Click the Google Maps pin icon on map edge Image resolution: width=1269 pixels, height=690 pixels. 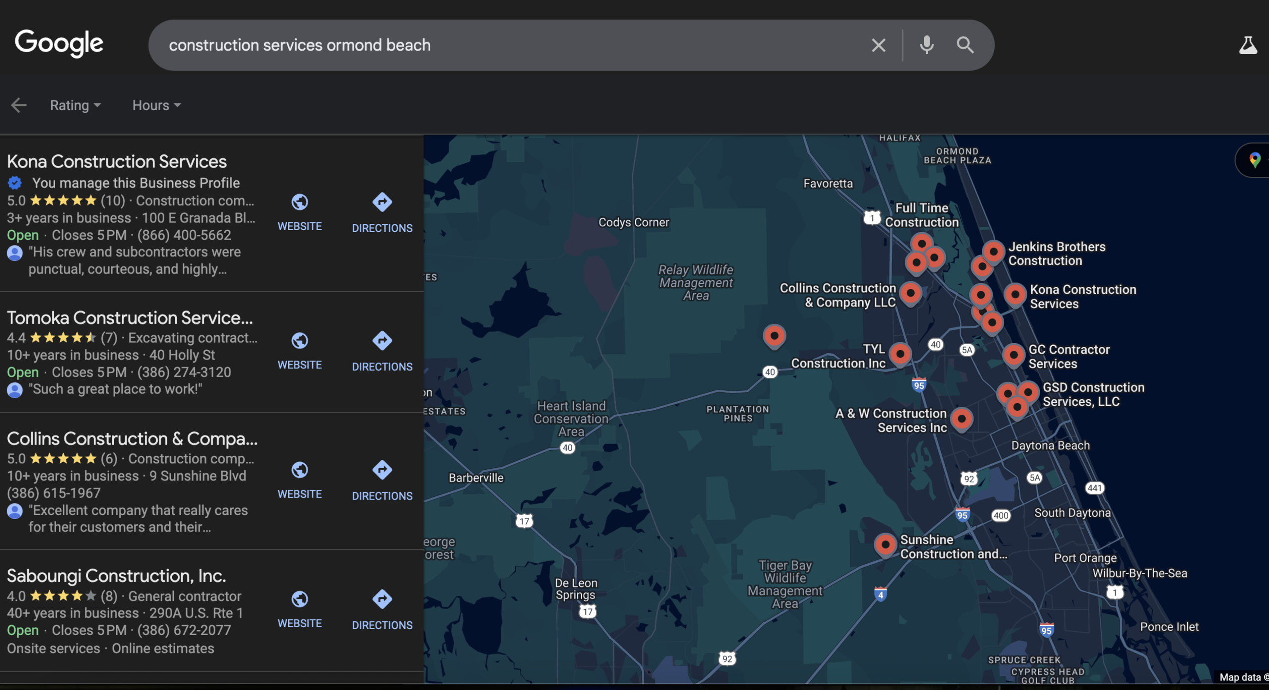pyautogui.click(x=1255, y=160)
